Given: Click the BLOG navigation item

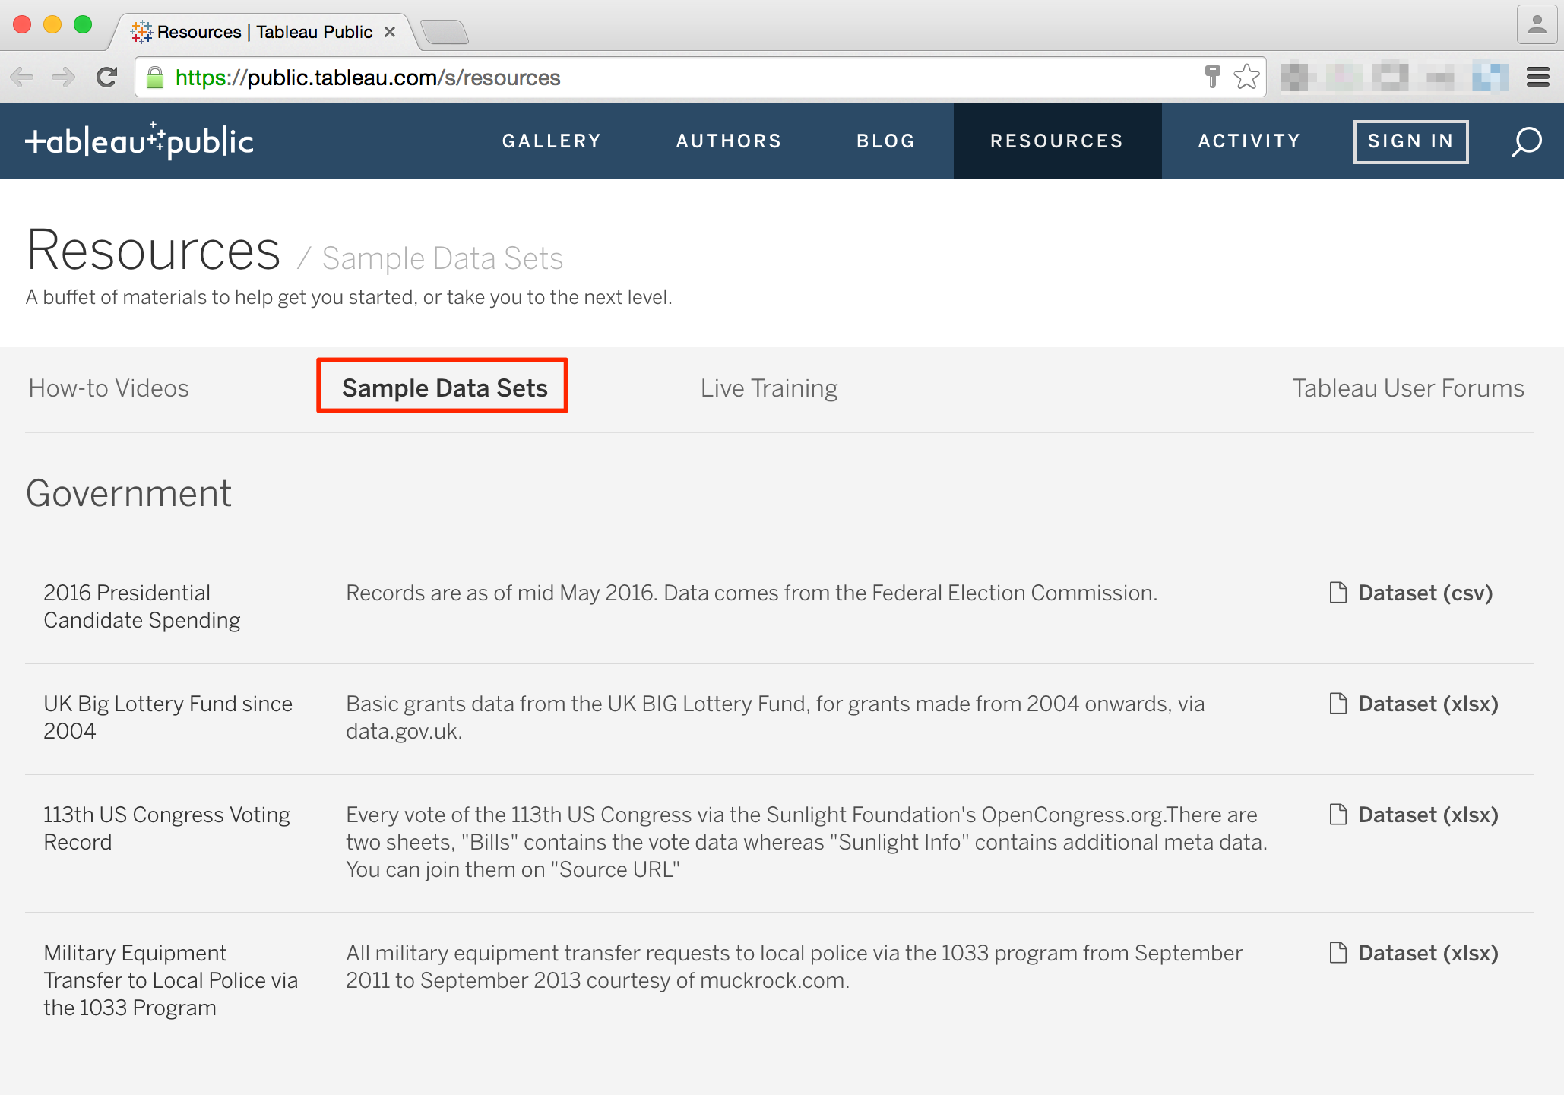Looking at the screenshot, I should pyautogui.click(x=885, y=141).
